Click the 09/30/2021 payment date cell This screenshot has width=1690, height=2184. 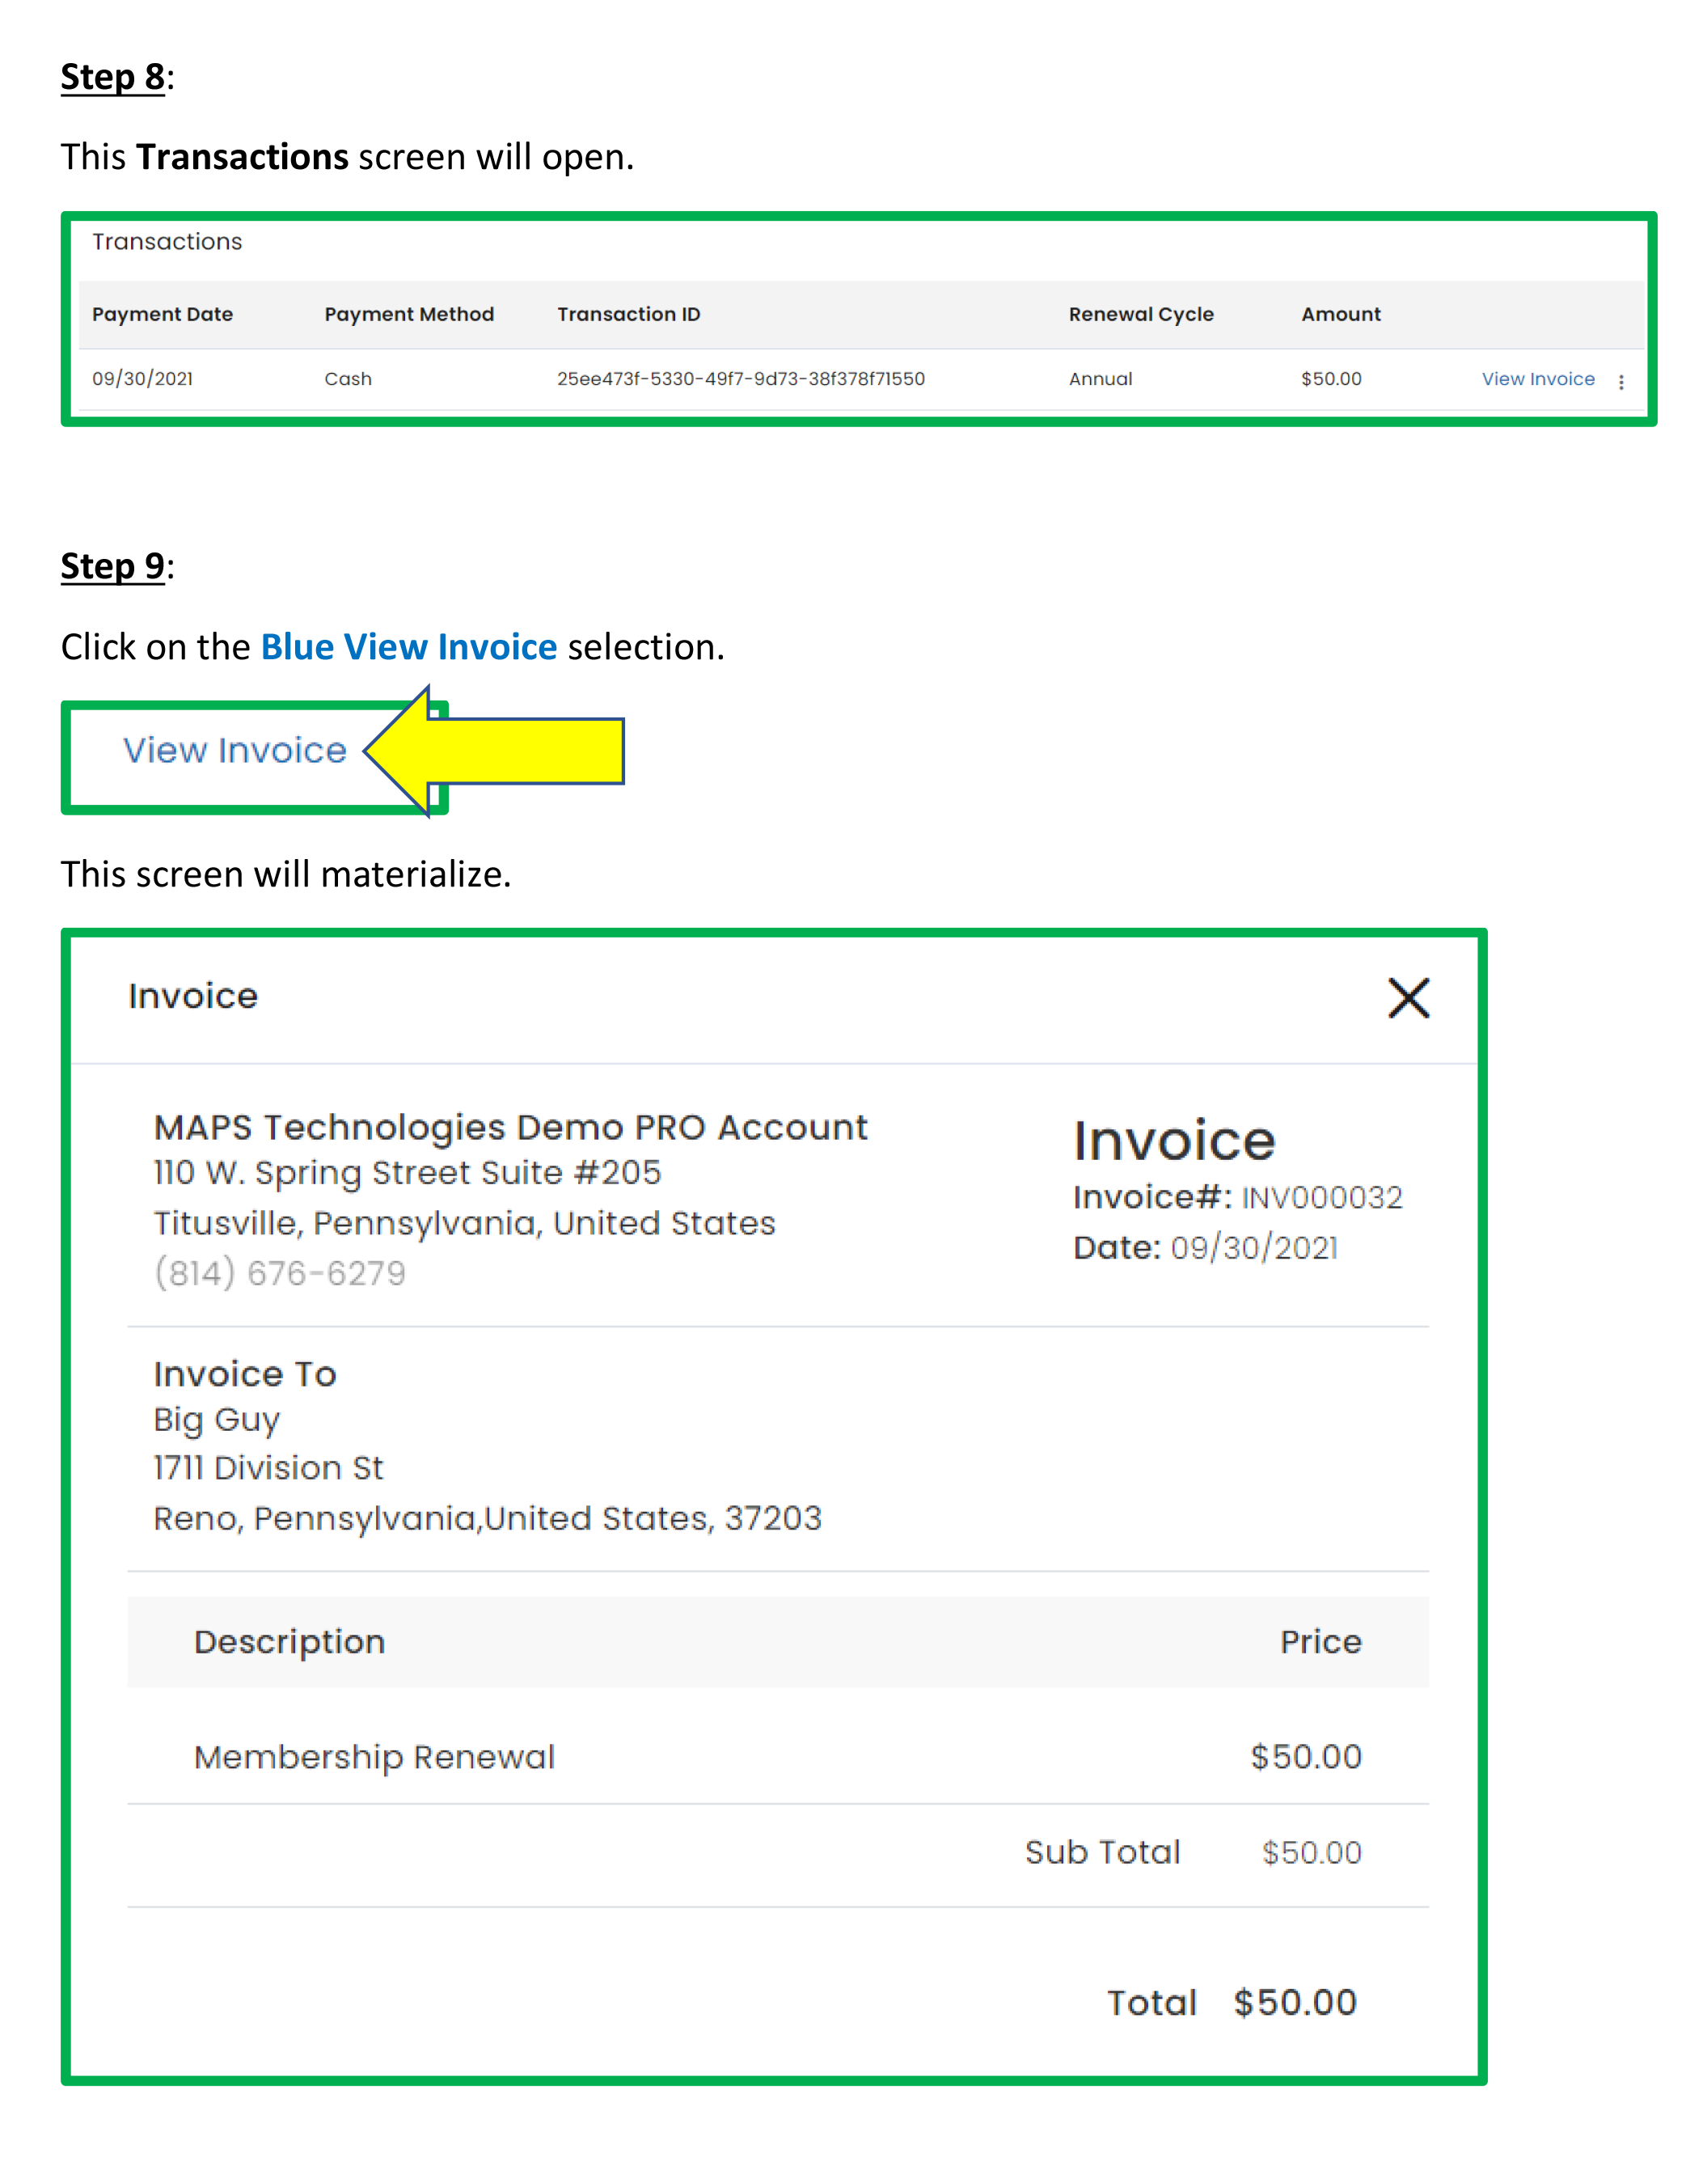(142, 379)
